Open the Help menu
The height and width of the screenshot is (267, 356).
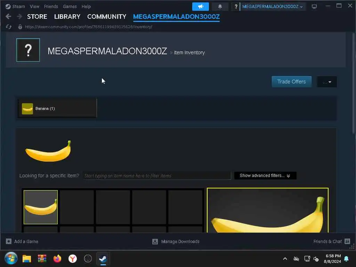coord(86,6)
